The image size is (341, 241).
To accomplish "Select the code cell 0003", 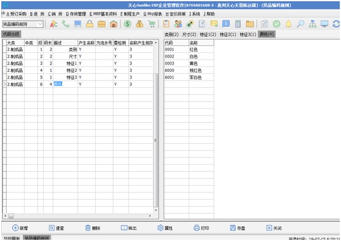I will (176, 63).
